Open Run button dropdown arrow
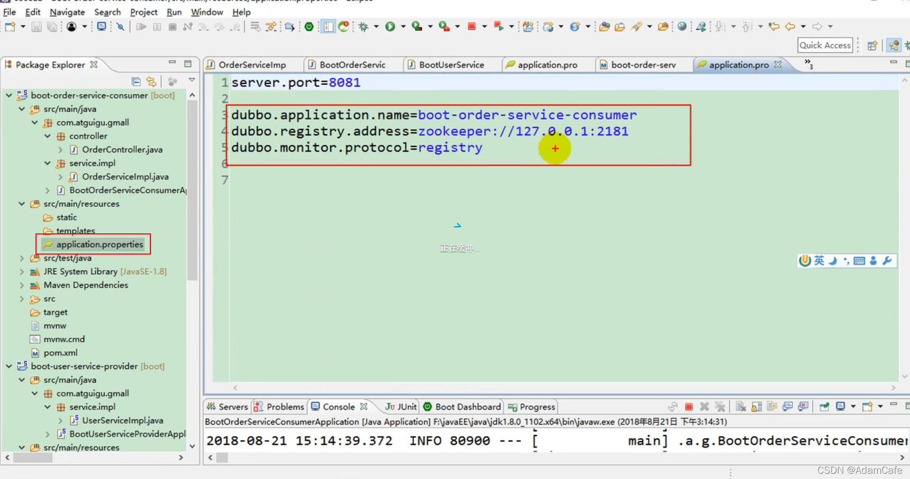Screen dimensions: 910x479 (x=403, y=26)
